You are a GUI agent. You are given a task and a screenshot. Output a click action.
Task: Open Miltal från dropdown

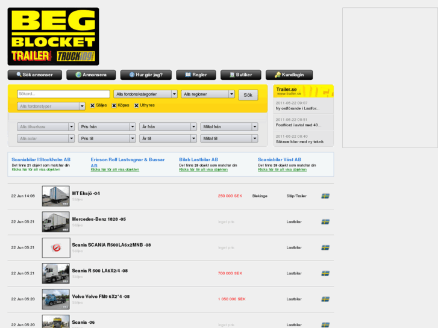coord(229,127)
